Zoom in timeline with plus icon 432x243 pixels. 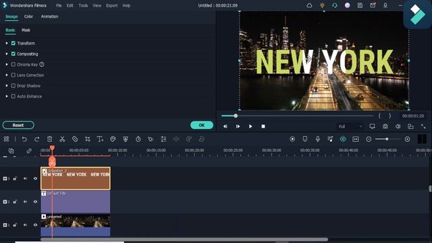pyautogui.click(x=407, y=139)
